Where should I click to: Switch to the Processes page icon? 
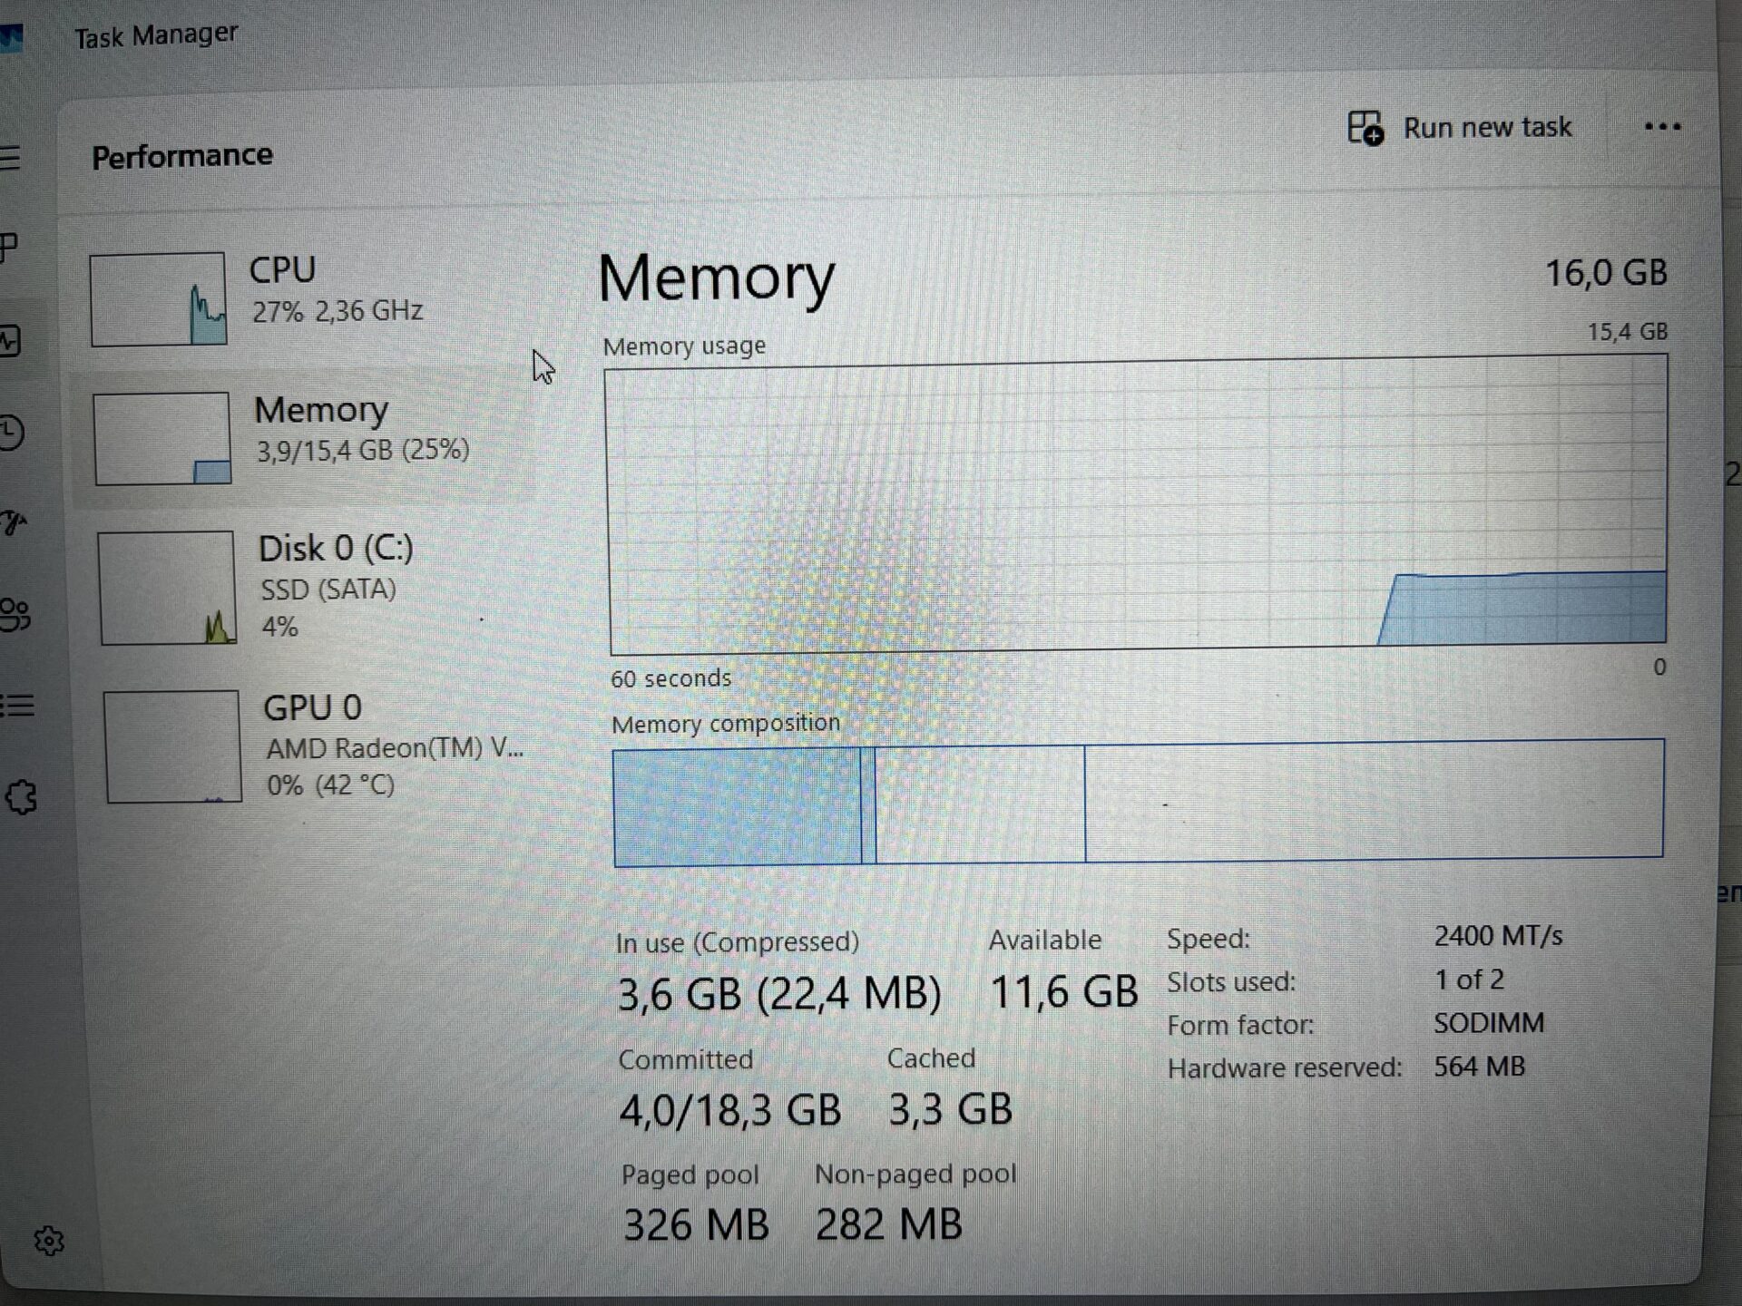point(9,247)
